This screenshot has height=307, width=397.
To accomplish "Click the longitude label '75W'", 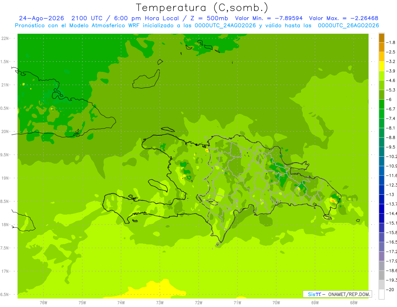I will (x=82, y=303).
